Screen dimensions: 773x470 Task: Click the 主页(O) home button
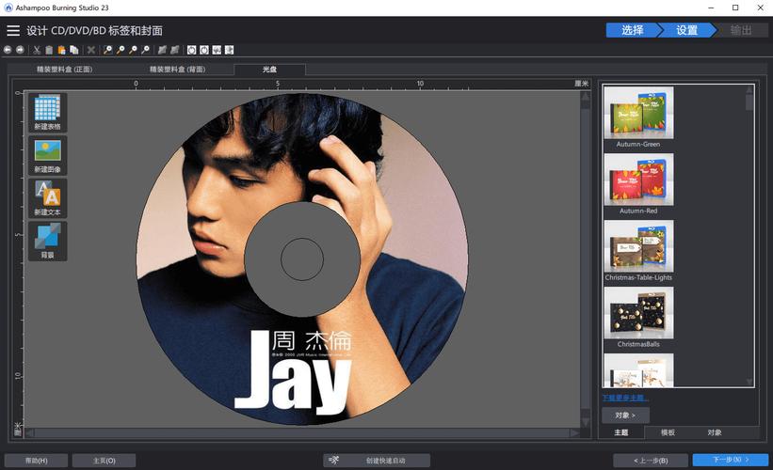(x=104, y=461)
